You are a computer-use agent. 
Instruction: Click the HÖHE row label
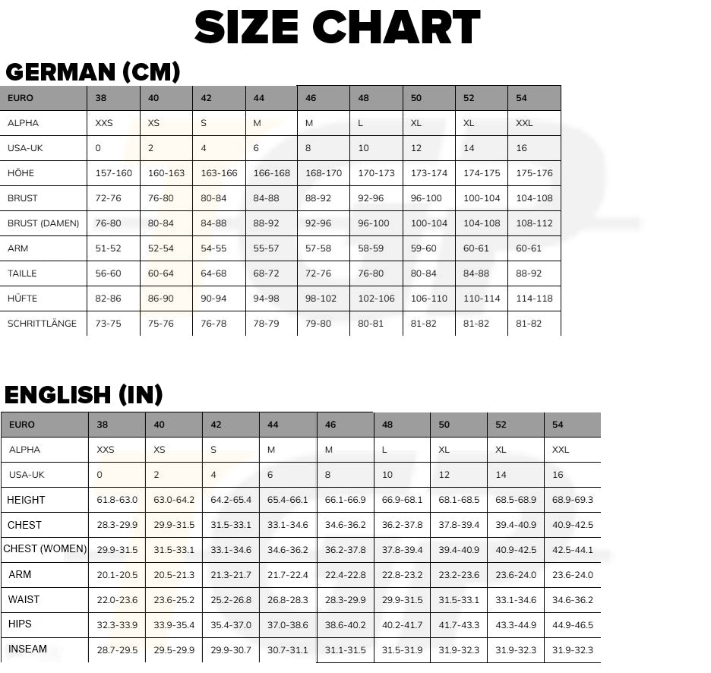[x=21, y=173]
